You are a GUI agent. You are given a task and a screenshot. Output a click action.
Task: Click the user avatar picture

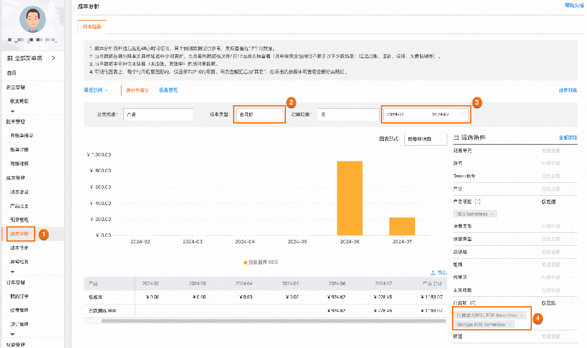33,19
